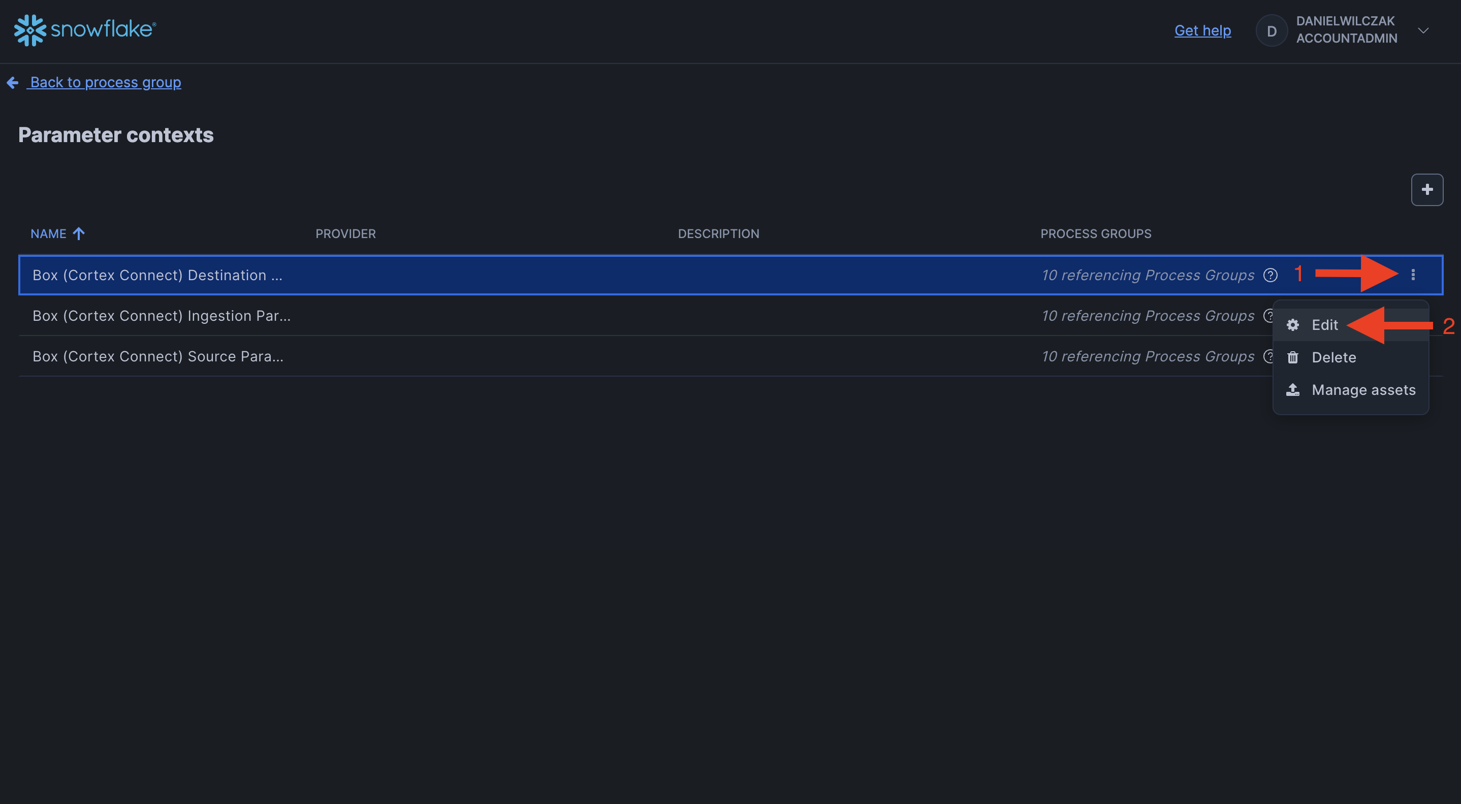1461x804 pixels.
Task: Click the plus icon to add parameter context
Action: pos(1427,190)
